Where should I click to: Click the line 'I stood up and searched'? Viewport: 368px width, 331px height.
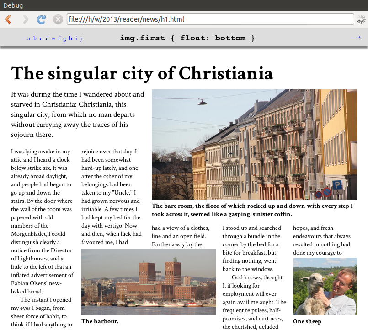pyautogui.click(x=251, y=228)
